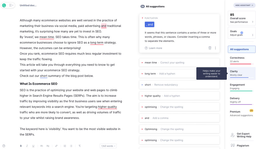This screenshot has height=149, width=258.
Task: Hide the Assistant panel
Action: click(244, 5)
